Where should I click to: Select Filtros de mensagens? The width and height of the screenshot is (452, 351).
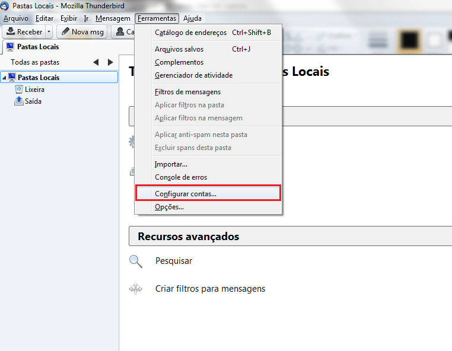pyautogui.click(x=208, y=92)
